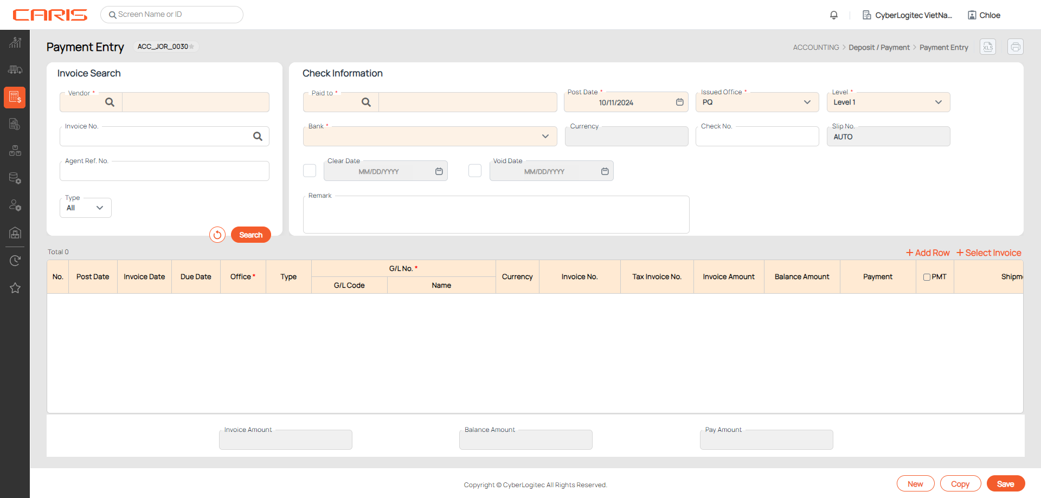Viewport: 1041px width, 498px height.
Task: Click into the Remark text field
Action: pyautogui.click(x=496, y=215)
